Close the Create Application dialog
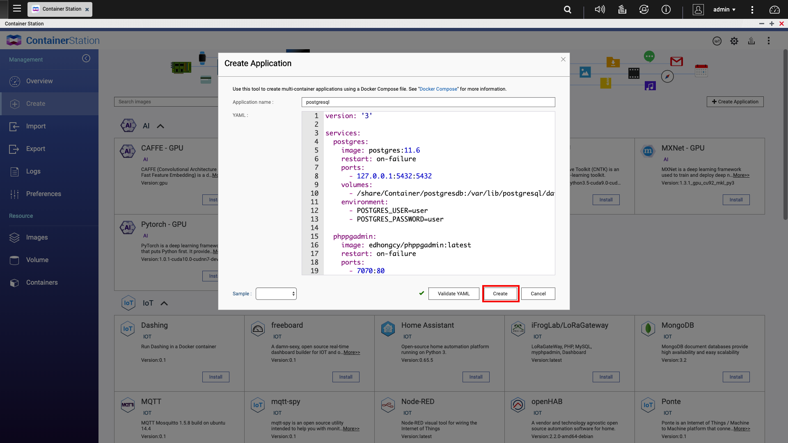The image size is (788, 443). point(563,59)
